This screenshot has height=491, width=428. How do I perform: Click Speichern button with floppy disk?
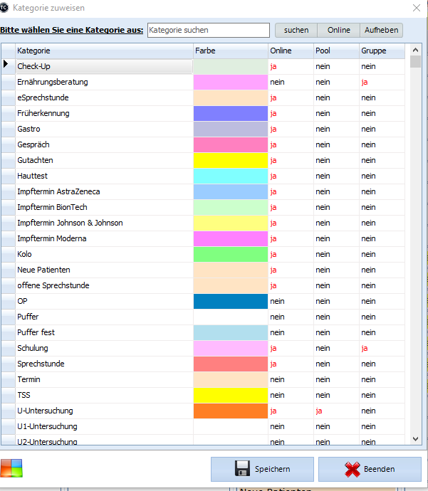pyautogui.click(x=262, y=470)
